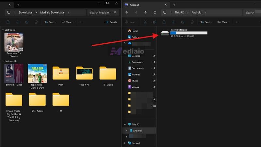Collapse the Last month group
Viewport: 261px width, 147px height.
coord(3,61)
